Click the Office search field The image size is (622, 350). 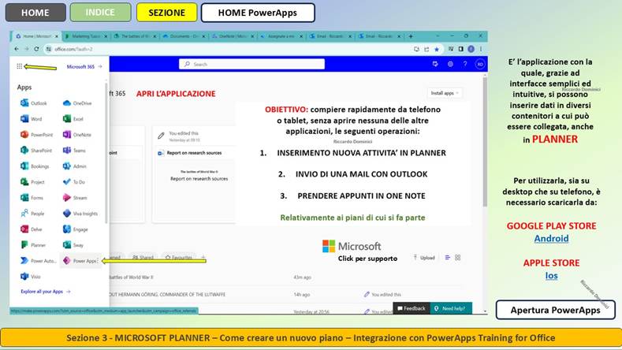click(x=252, y=64)
